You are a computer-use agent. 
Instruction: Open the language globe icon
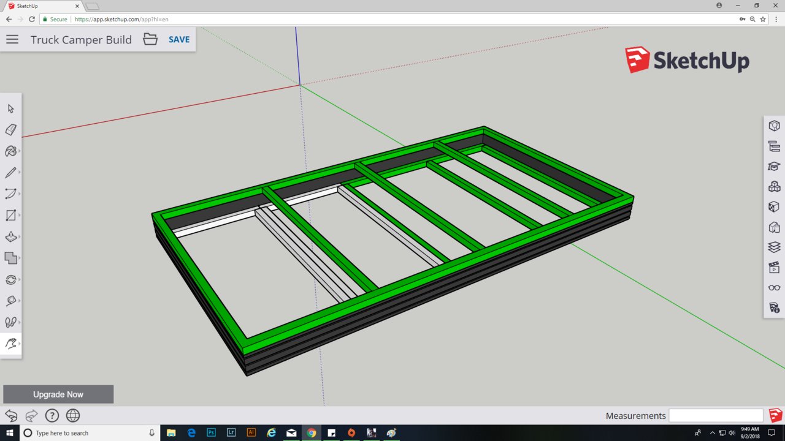point(73,415)
